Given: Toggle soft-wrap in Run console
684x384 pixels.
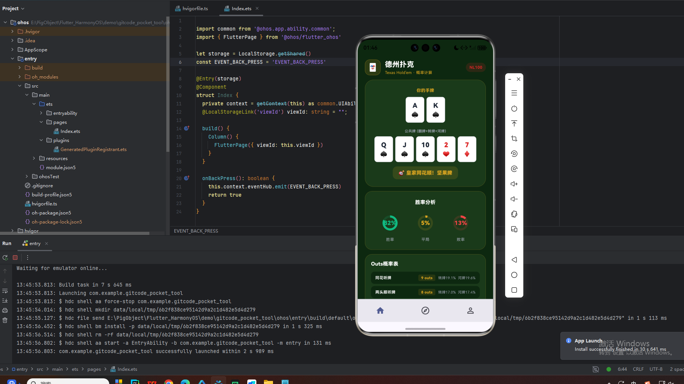Looking at the screenshot, I should [x=5, y=291].
